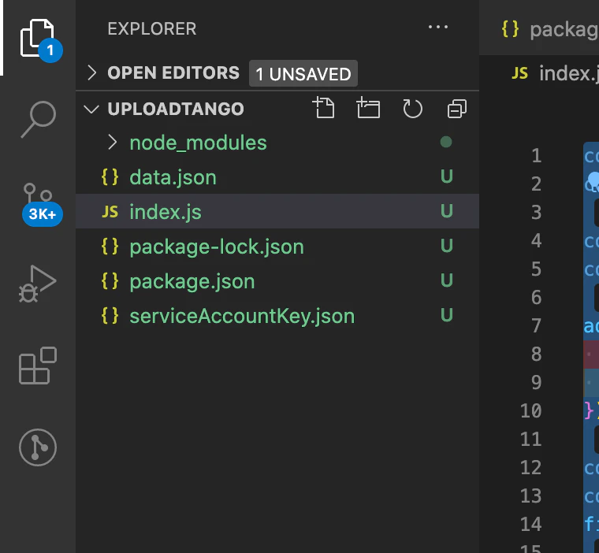This screenshot has width=599, height=553.
Task: Click the braces icon beside serviceAccountKey.json
Action: [110, 316]
